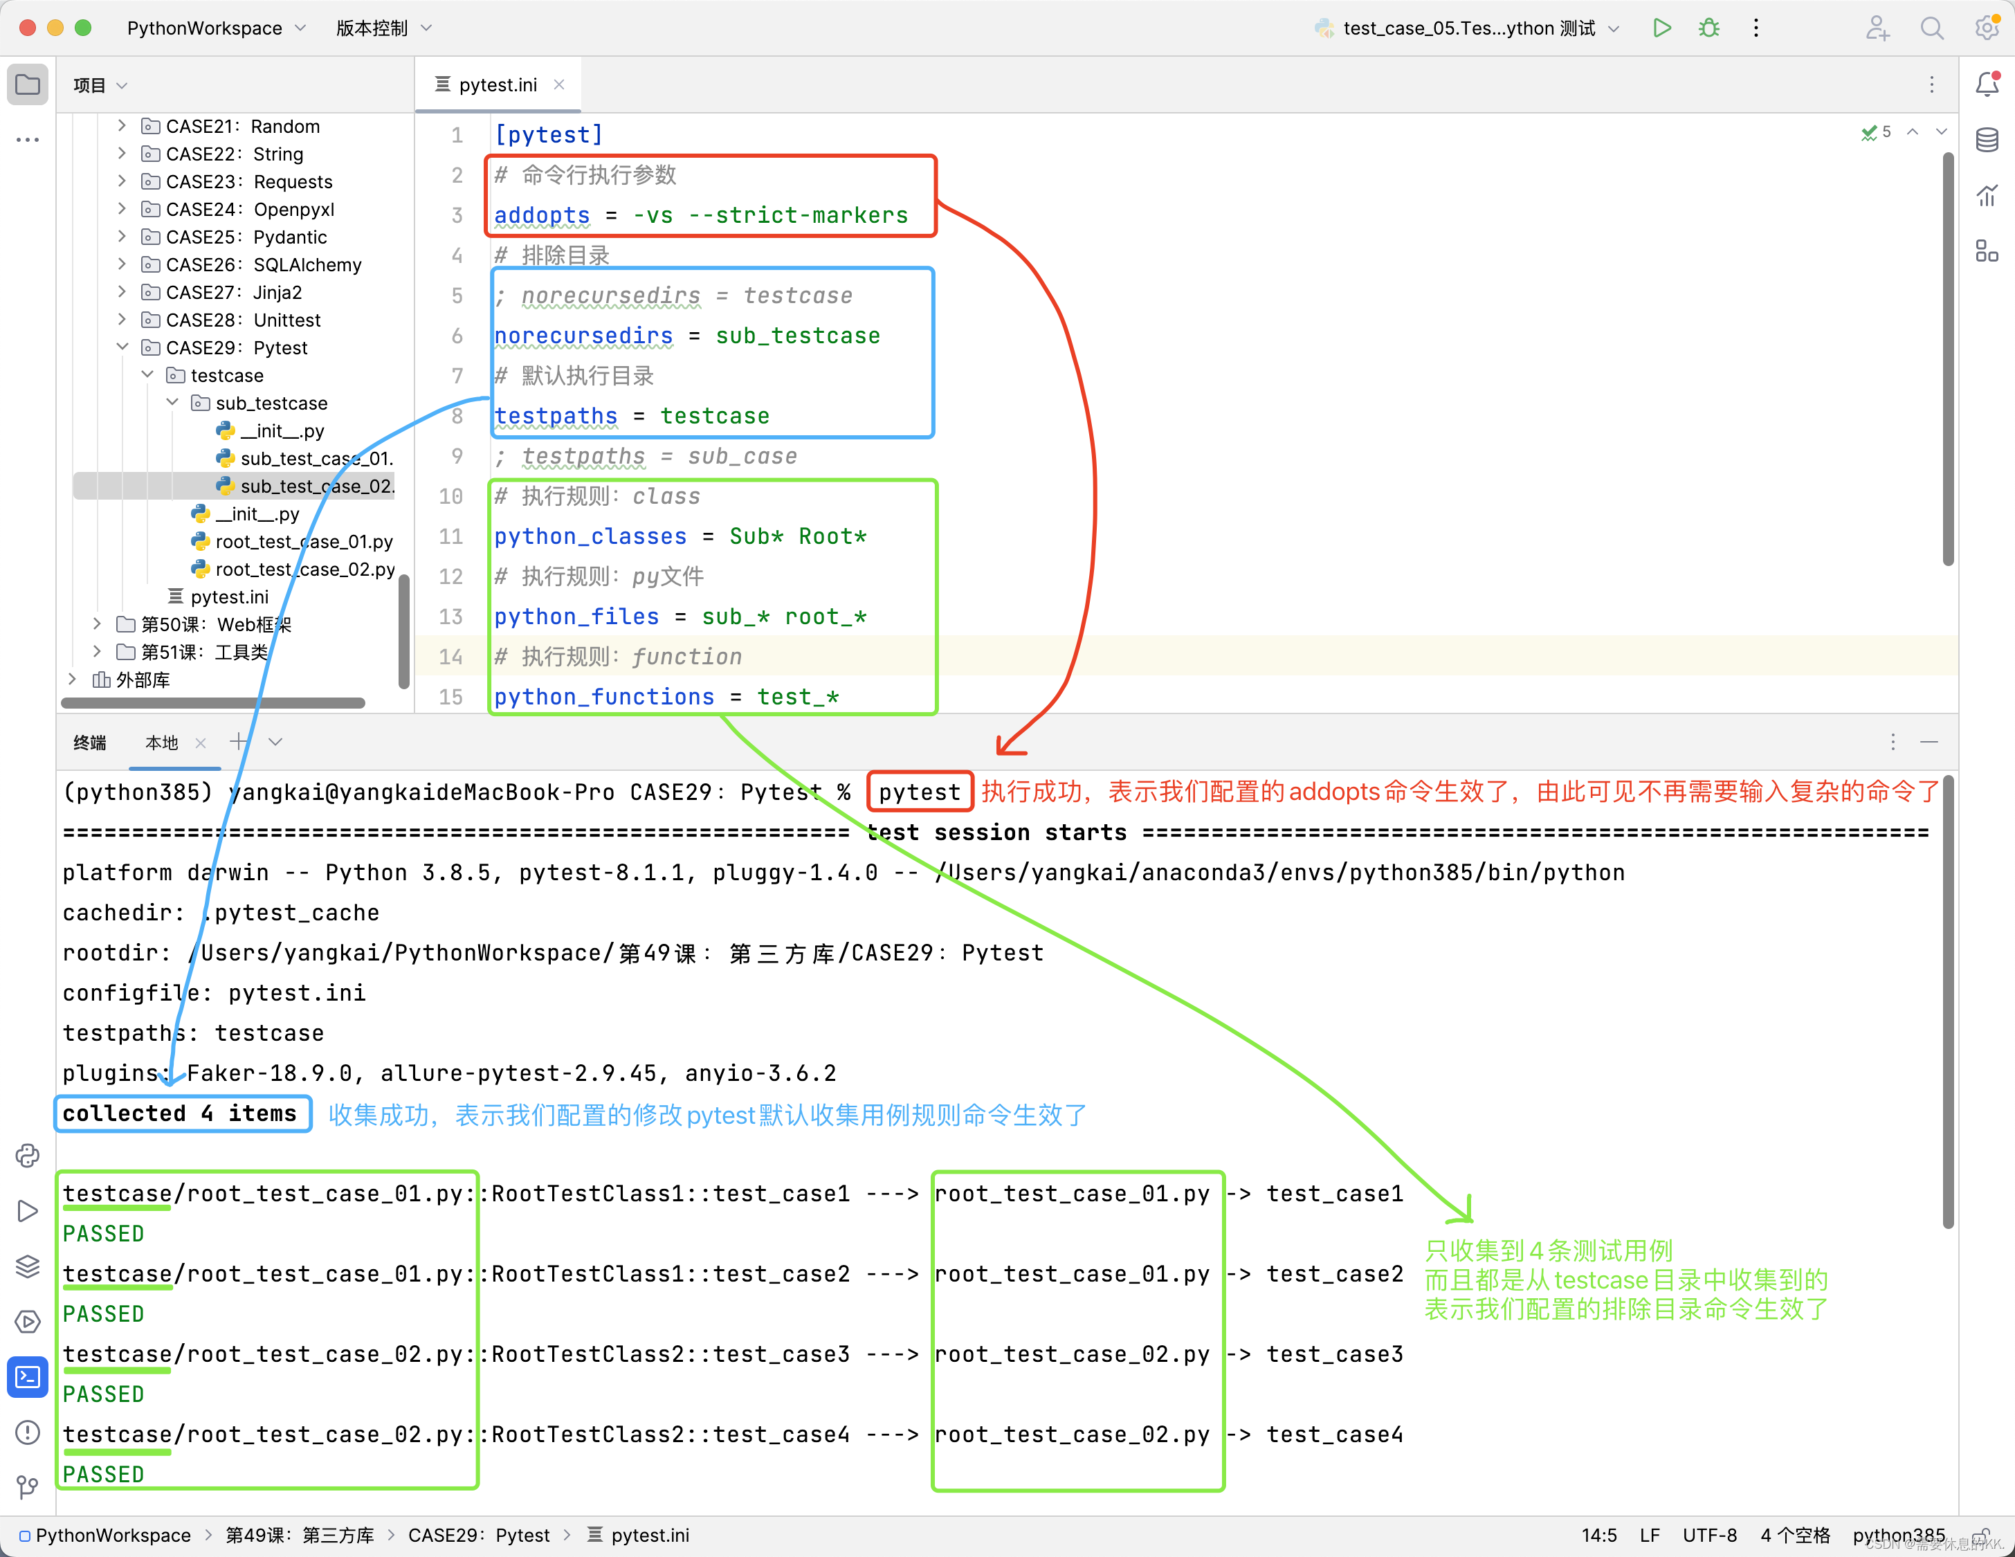Toggle the Terminal tool window button
Viewport: 2015px width, 1557px height.
point(28,1376)
